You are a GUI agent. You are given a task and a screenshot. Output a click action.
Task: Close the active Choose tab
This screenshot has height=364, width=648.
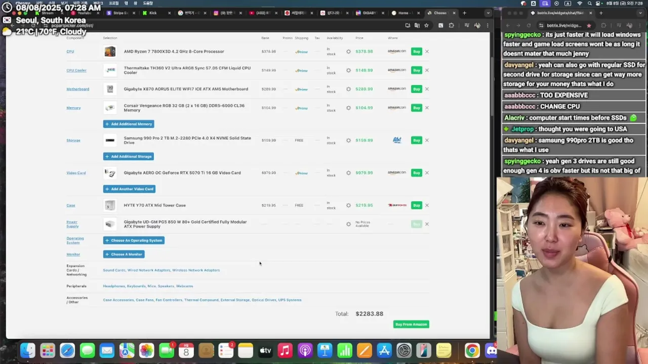tap(454, 13)
